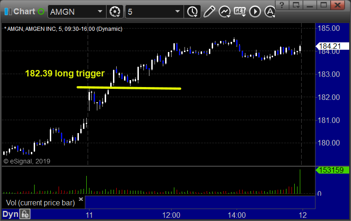This screenshot has width=351, height=221.
Task: Click the 181.00 price axis label
Action: point(328,120)
